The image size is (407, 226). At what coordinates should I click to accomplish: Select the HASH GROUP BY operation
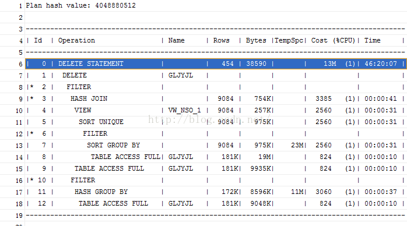(101, 192)
